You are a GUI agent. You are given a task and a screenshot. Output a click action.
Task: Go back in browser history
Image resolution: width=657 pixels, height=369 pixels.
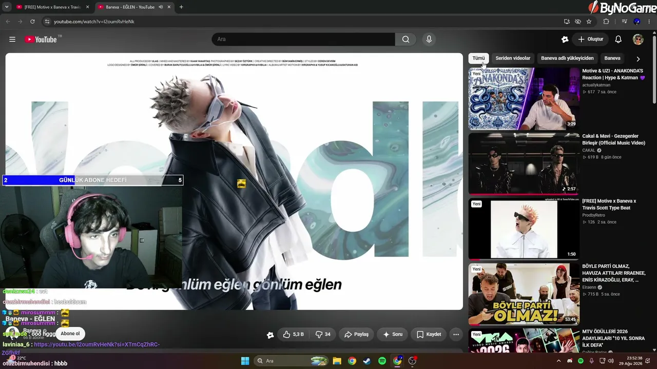8,22
